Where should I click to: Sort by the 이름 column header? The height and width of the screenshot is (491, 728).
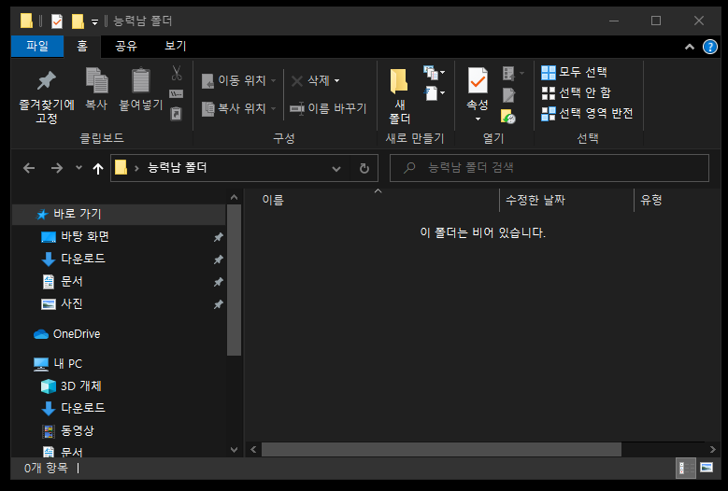click(x=273, y=201)
